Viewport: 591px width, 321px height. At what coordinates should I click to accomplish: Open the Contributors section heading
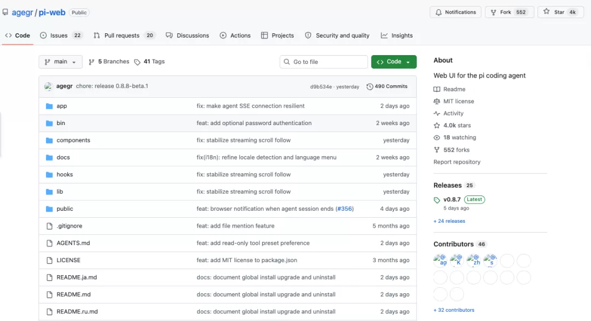point(454,245)
